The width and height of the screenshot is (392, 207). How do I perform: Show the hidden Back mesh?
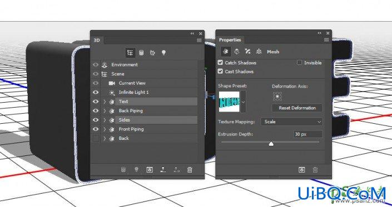click(96, 138)
